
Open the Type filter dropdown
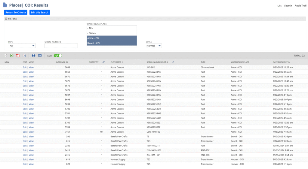tap(22, 46)
